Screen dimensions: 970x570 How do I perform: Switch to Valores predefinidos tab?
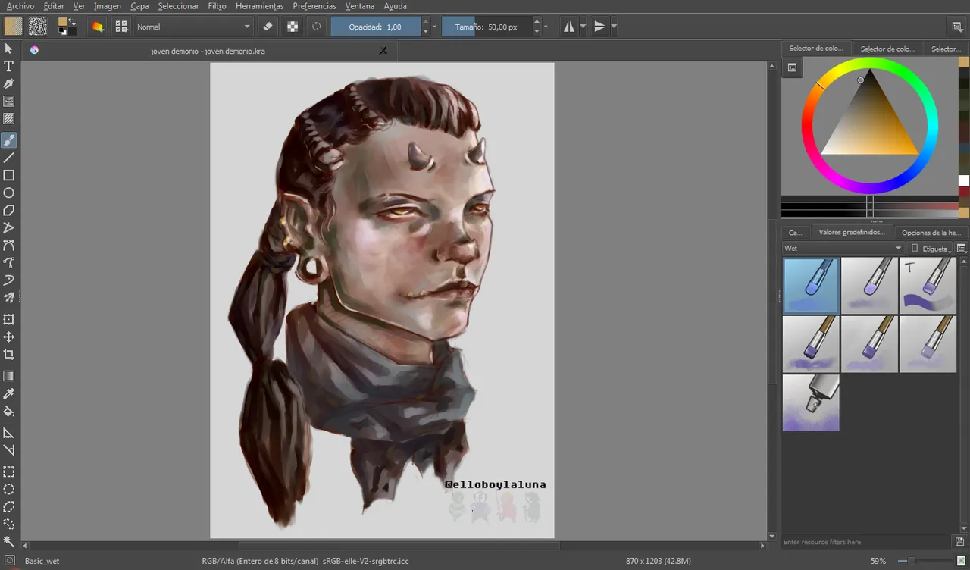tap(852, 233)
